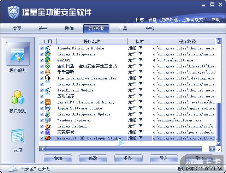Viewport: 226px width, 173px height.
Task: Switch to the 安检 tab
Action: (150, 28)
